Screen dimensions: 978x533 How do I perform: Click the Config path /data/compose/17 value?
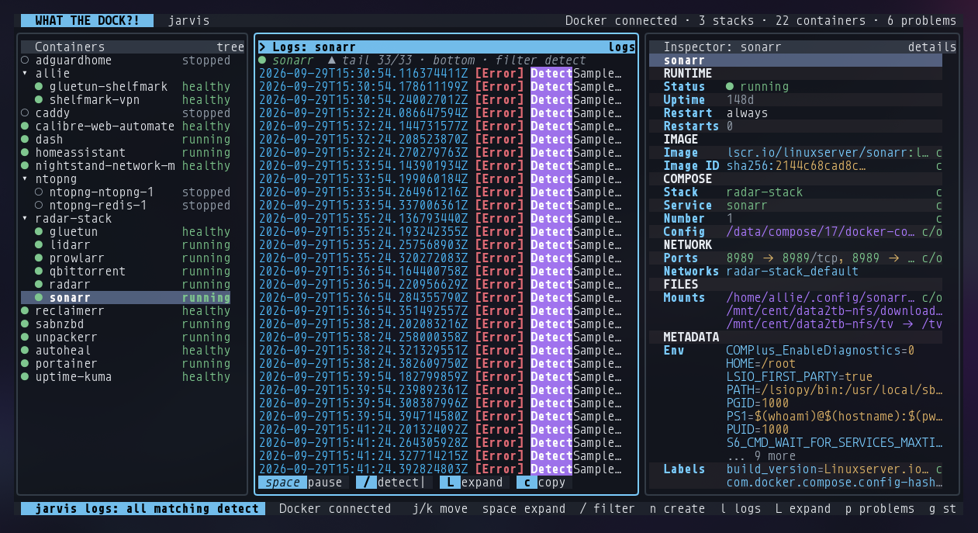tap(821, 232)
